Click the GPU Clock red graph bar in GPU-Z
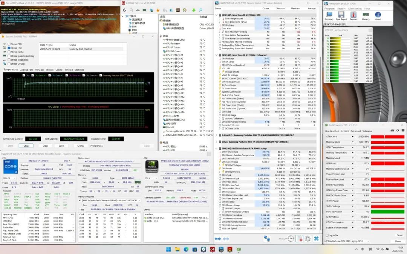The image size is (407, 254). coord(387,137)
